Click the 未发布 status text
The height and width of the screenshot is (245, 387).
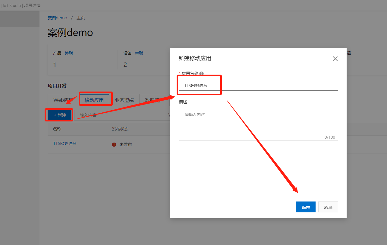[125, 144]
